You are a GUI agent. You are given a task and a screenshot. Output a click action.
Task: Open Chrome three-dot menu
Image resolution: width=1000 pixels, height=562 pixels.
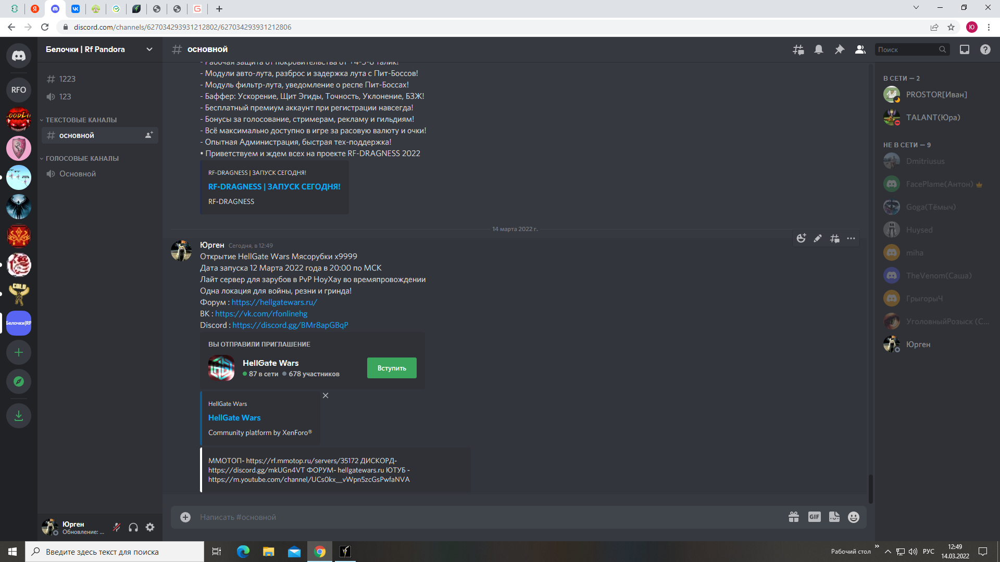point(989,27)
